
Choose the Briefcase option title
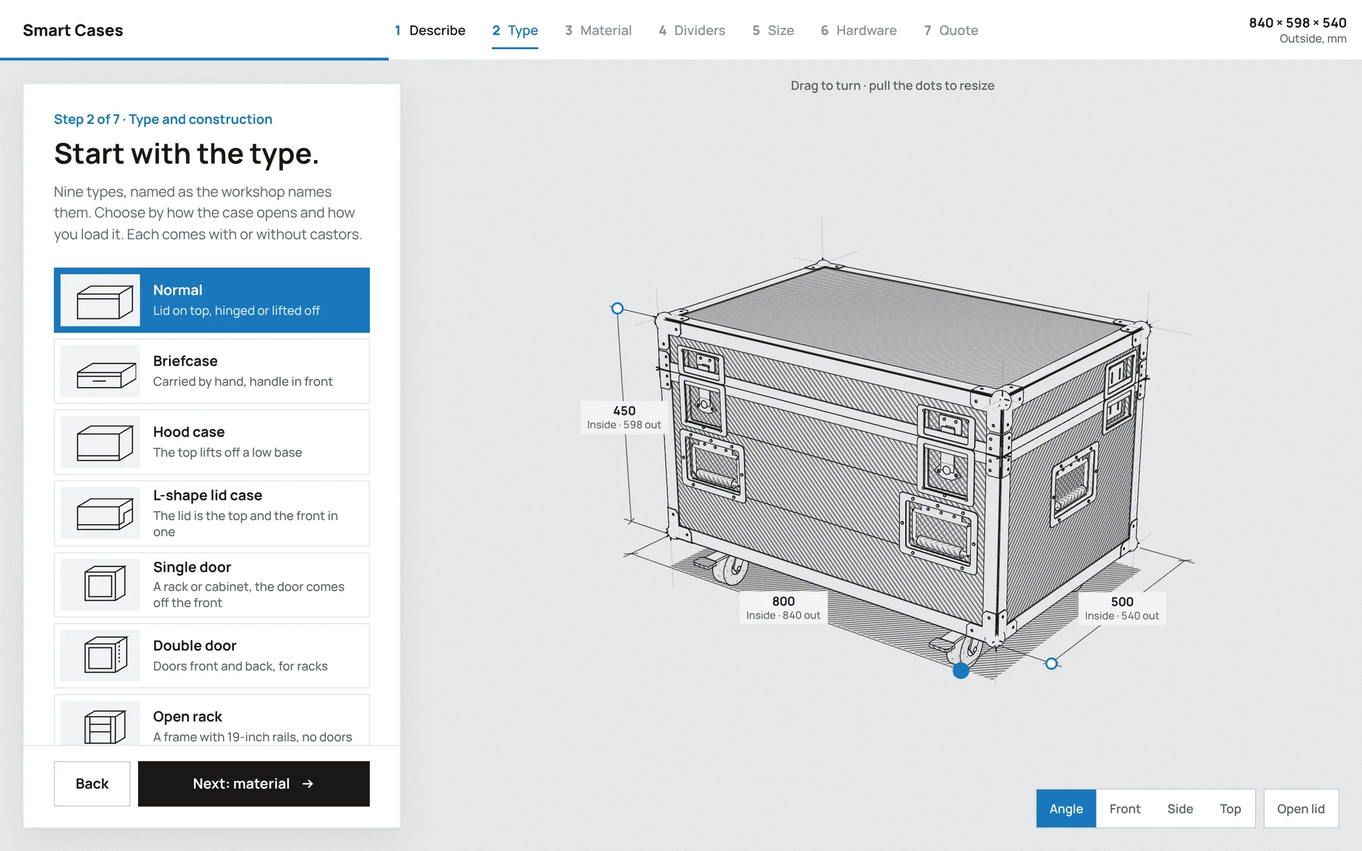click(x=185, y=361)
